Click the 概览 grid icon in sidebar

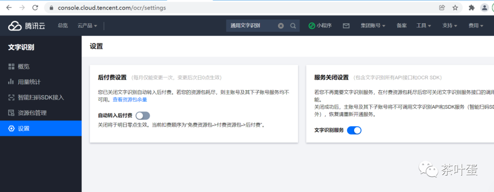[11, 66]
